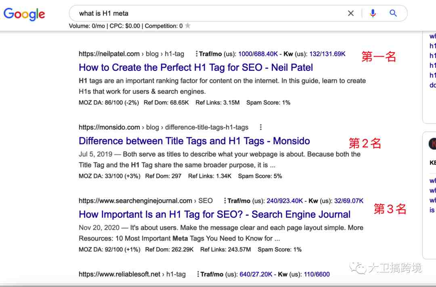Open 'How Important Is an H1 Tag for SEO?' result

click(214, 214)
